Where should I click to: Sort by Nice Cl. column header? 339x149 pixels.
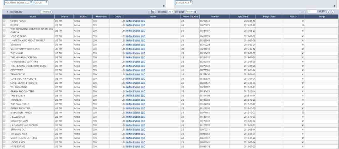pos(293,17)
